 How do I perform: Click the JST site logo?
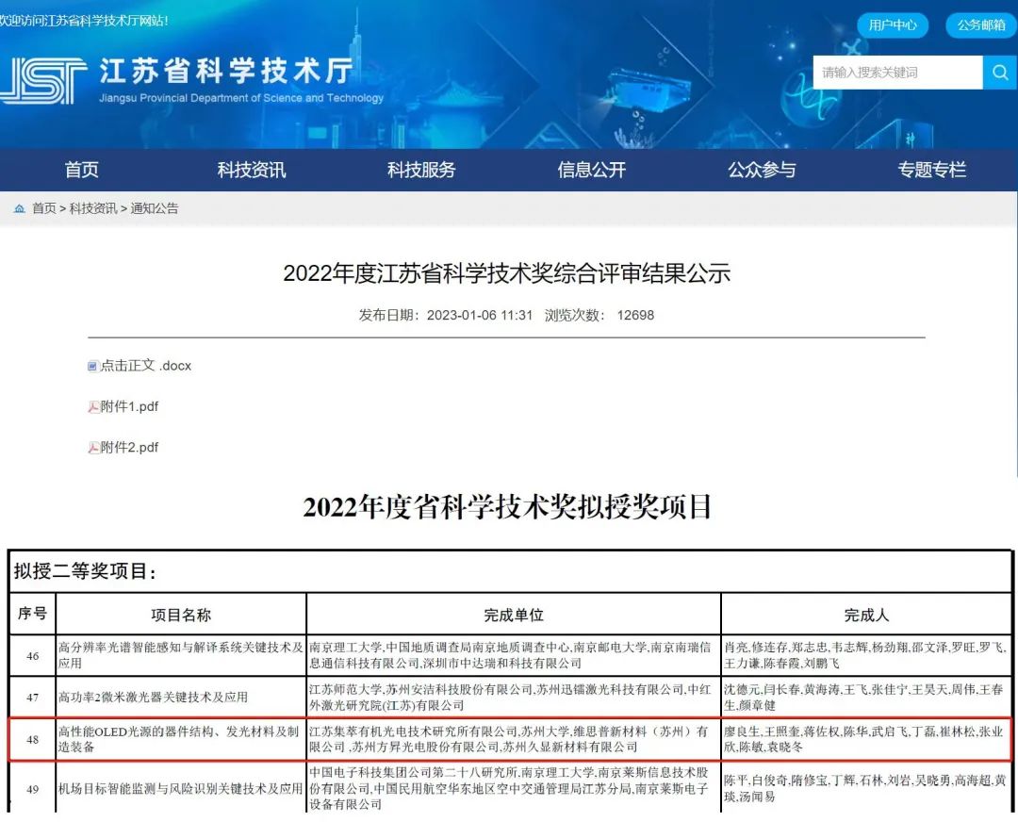pos(42,80)
